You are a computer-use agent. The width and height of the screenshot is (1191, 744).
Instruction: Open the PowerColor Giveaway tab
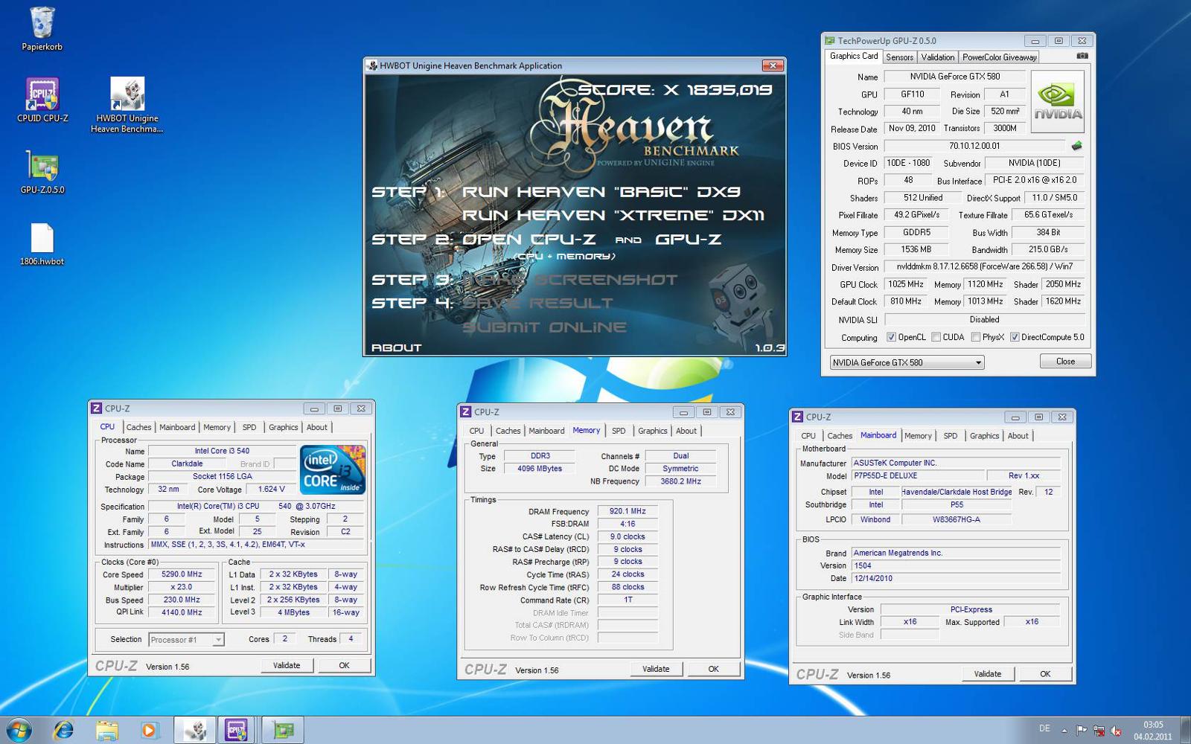tap(999, 57)
